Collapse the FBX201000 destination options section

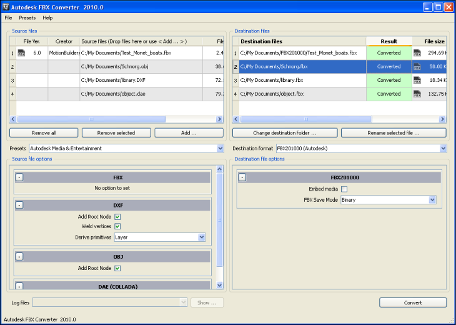pos(242,177)
